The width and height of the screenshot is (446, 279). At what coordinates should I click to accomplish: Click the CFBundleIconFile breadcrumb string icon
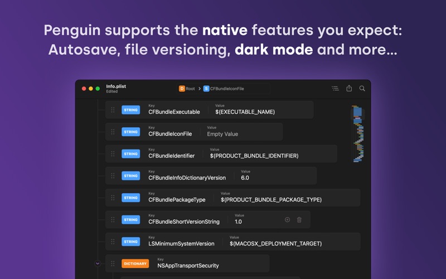(x=206, y=89)
